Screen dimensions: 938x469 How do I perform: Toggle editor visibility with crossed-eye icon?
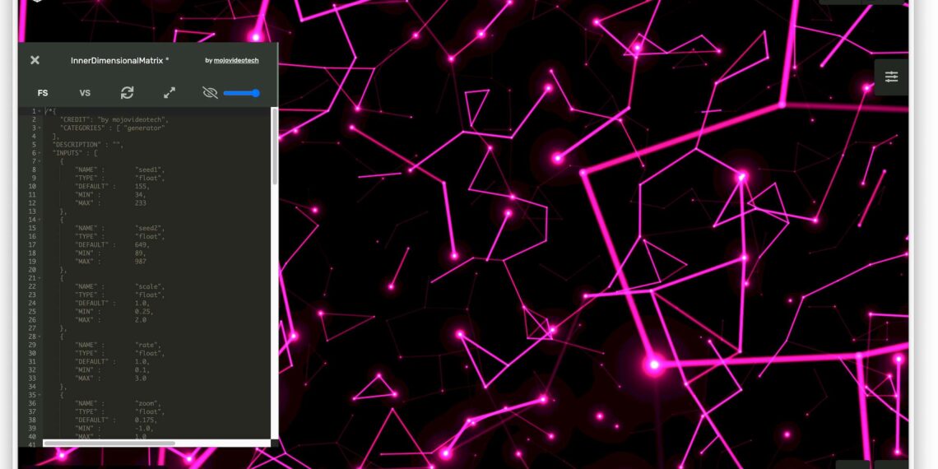click(x=209, y=93)
